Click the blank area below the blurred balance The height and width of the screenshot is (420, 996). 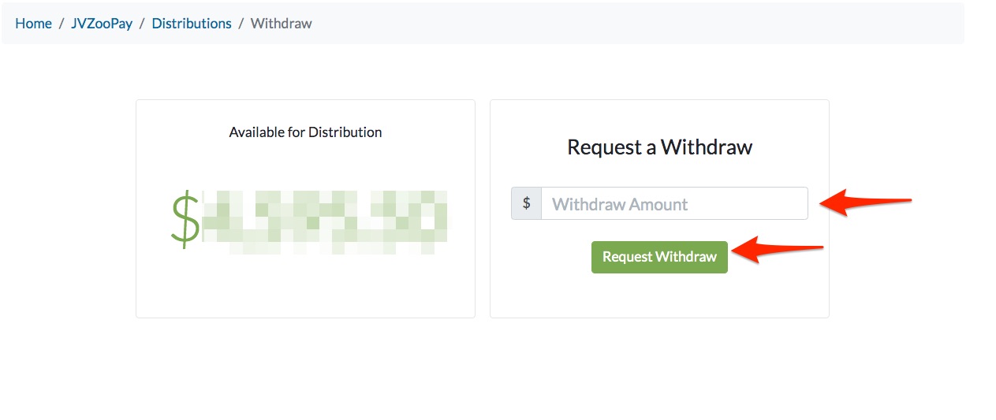pyautogui.click(x=305, y=285)
